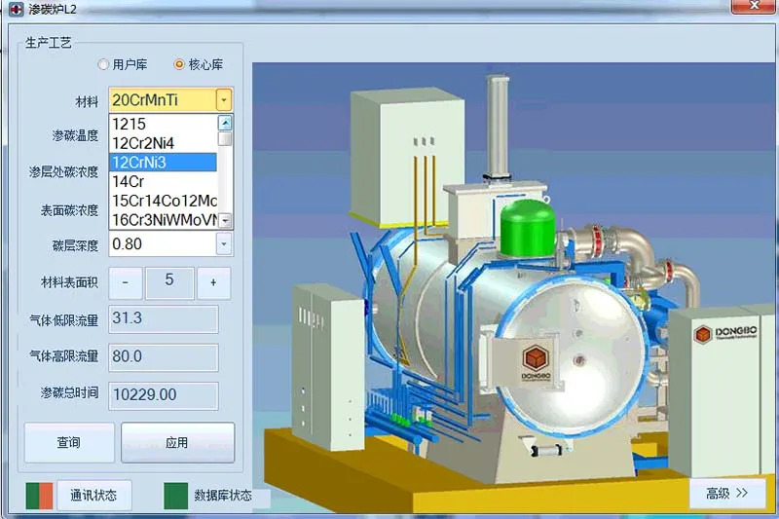Click the 数据库状态 label

tap(223, 496)
